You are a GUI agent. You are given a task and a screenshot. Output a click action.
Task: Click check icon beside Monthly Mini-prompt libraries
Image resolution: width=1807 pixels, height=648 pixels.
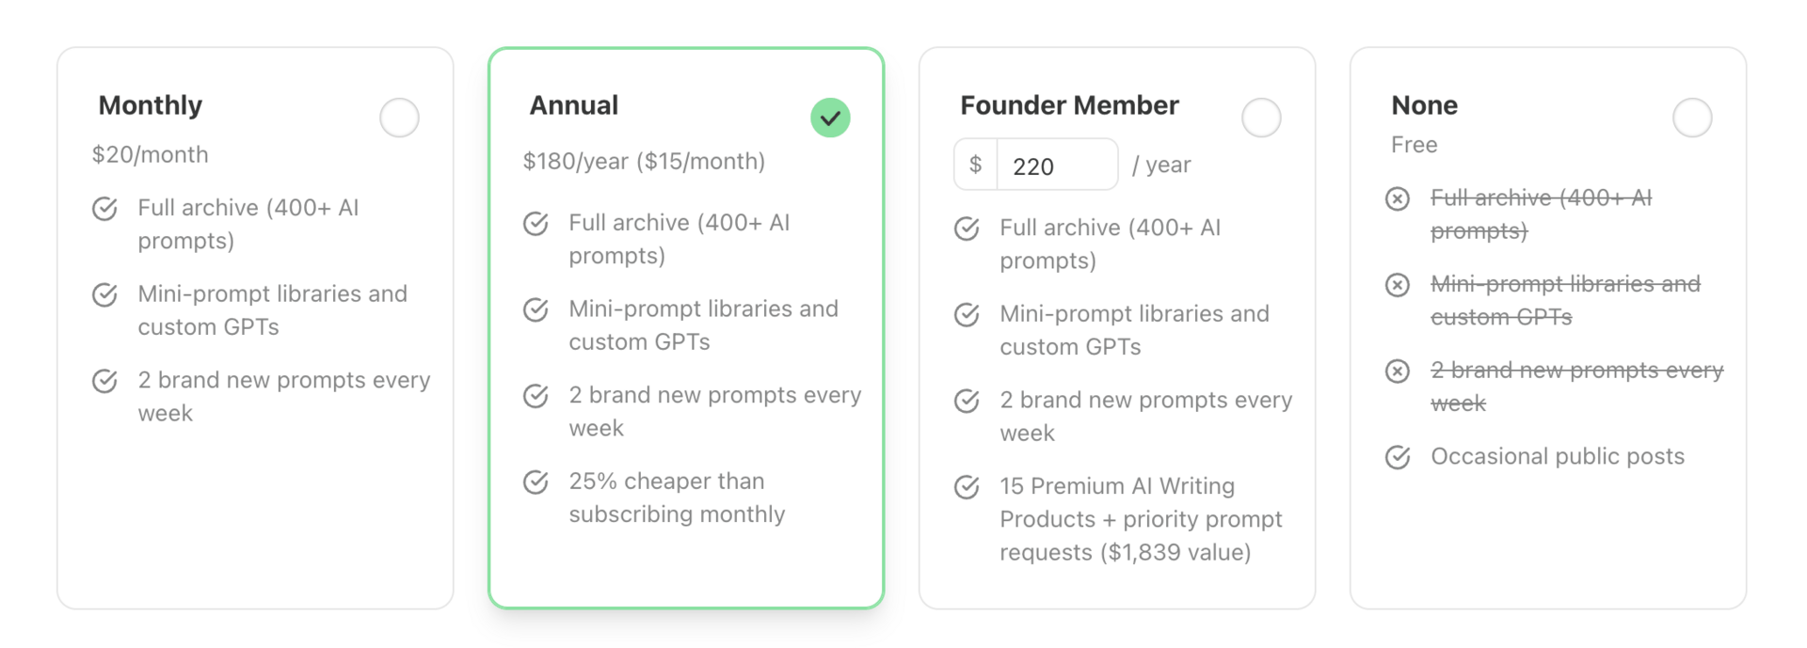point(105,294)
